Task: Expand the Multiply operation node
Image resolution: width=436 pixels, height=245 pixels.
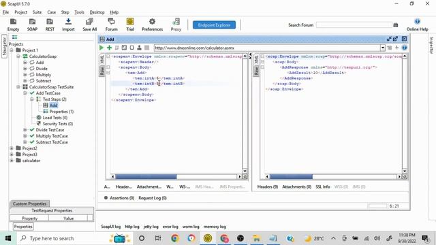Action: [25, 75]
